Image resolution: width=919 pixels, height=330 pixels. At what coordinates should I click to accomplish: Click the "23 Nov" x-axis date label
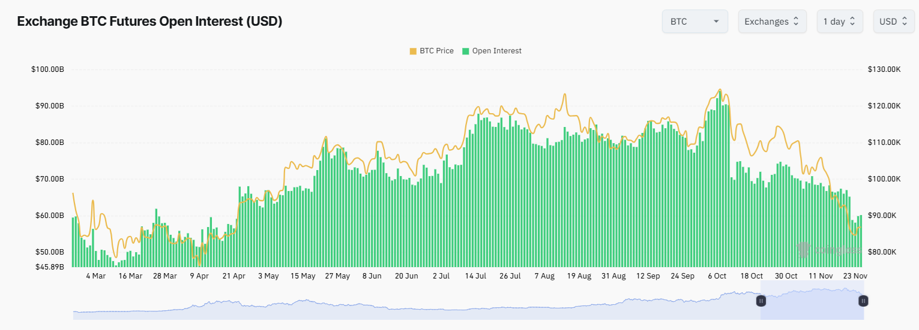click(855, 276)
